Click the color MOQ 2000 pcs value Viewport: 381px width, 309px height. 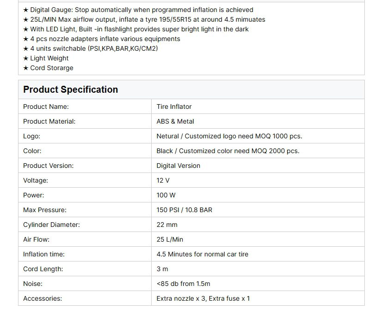(x=228, y=151)
